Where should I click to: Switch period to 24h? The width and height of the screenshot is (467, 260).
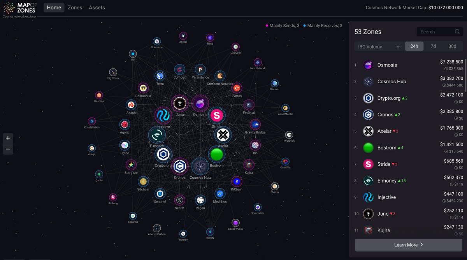414,46
